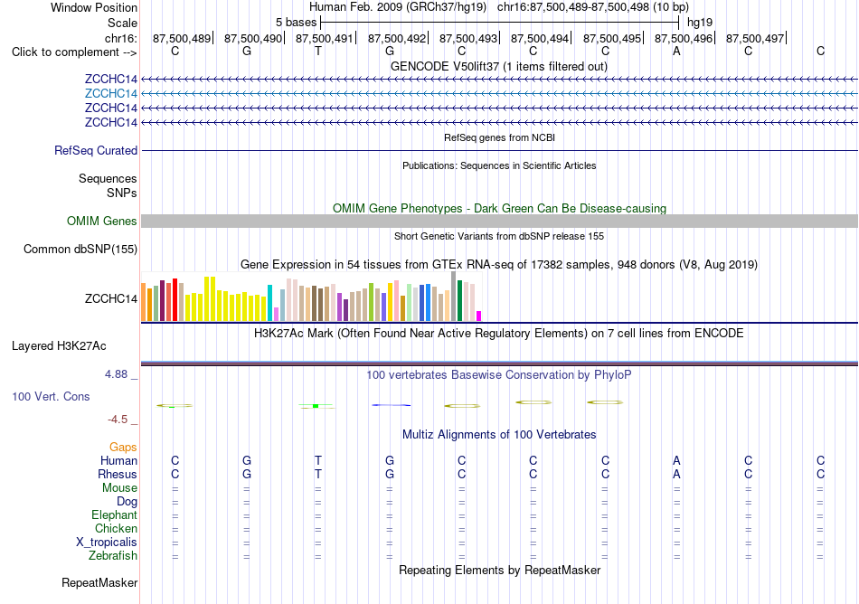Click '100 vertebrates Basewise Conservation by PhyloP' title

click(x=499, y=375)
